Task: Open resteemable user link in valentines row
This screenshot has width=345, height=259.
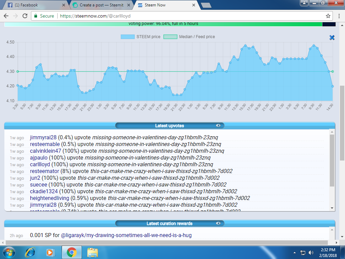Action: [x=45, y=144]
